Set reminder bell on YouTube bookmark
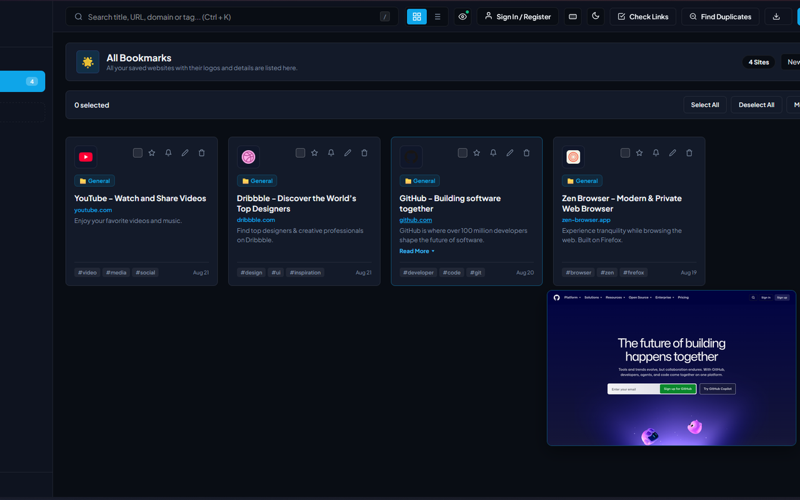 pos(168,152)
